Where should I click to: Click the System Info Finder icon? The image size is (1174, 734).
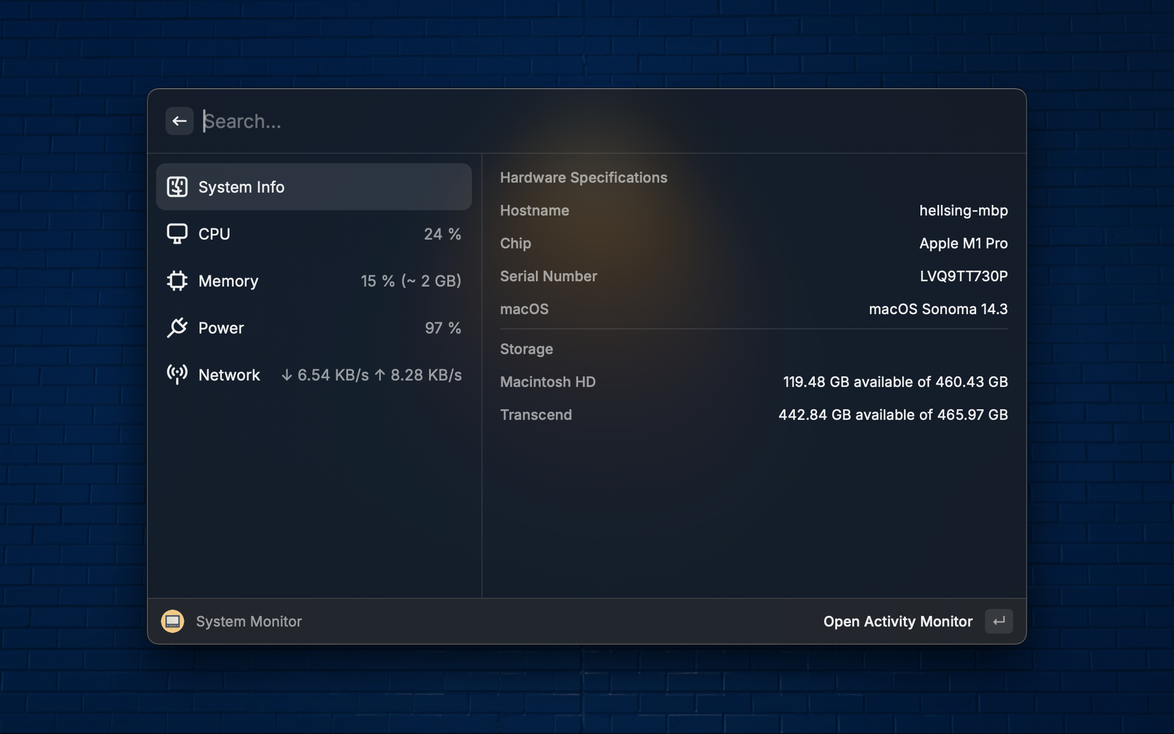[177, 187]
